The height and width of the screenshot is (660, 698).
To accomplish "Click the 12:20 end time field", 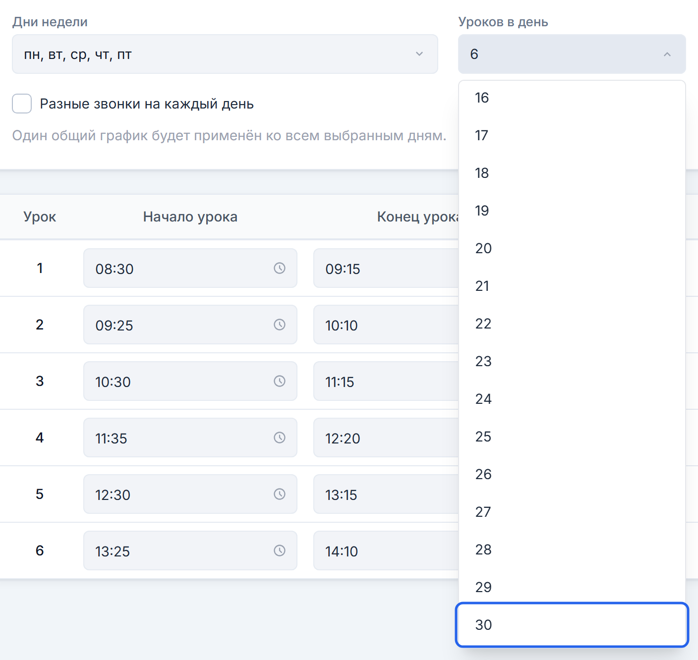I will (386, 438).
